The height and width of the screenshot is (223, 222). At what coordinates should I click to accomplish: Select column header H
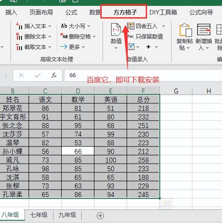(208, 91)
